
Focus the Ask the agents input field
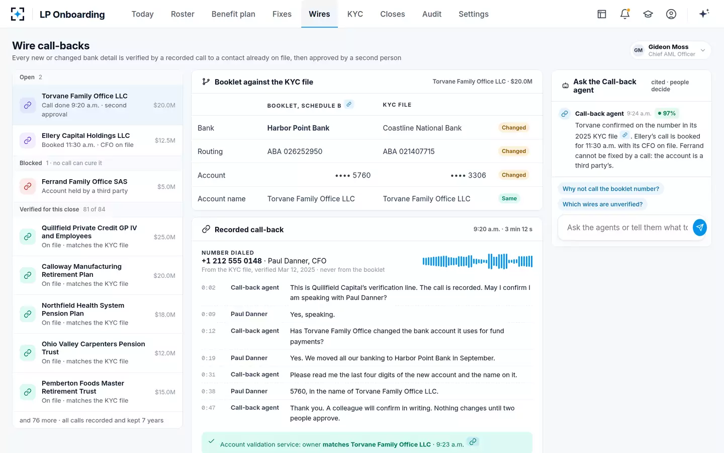pyautogui.click(x=627, y=228)
